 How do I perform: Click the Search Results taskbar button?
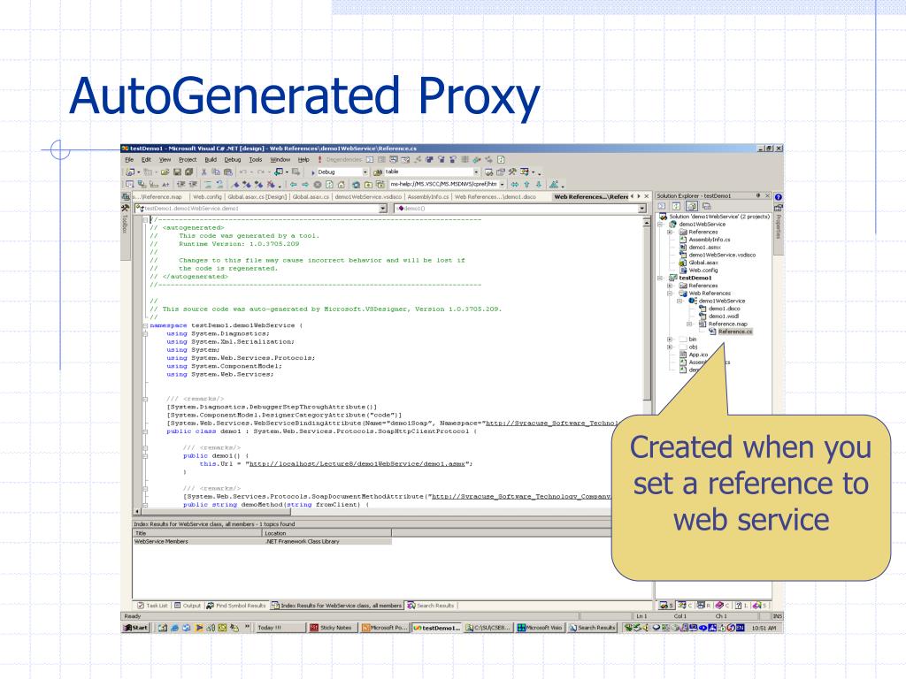[x=591, y=628]
